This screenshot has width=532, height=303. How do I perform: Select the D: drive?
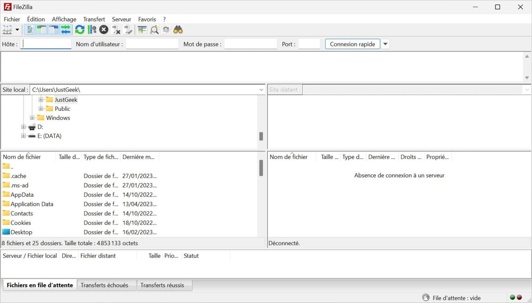pos(40,127)
